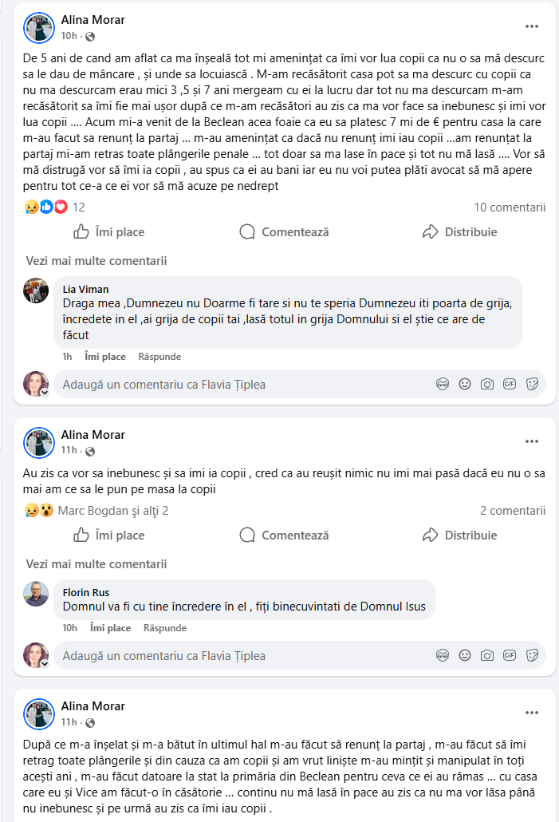This screenshot has height=822, width=559.
Task: Click avatar sticker icon in second comment box
Action: [443, 655]
